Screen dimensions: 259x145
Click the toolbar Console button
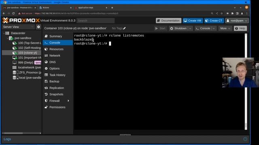click(x=203, y=28)
